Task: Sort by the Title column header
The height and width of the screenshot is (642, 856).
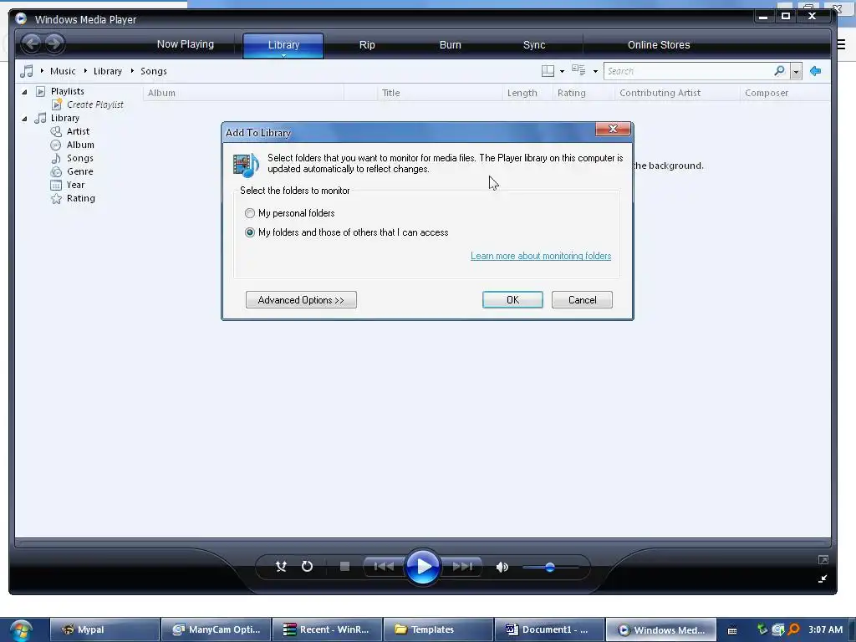Action: (440, 93)
